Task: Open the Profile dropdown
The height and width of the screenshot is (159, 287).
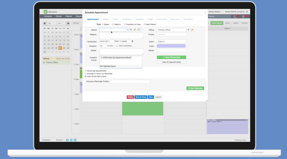Action: pyautogui.click(x=171, y=34)
